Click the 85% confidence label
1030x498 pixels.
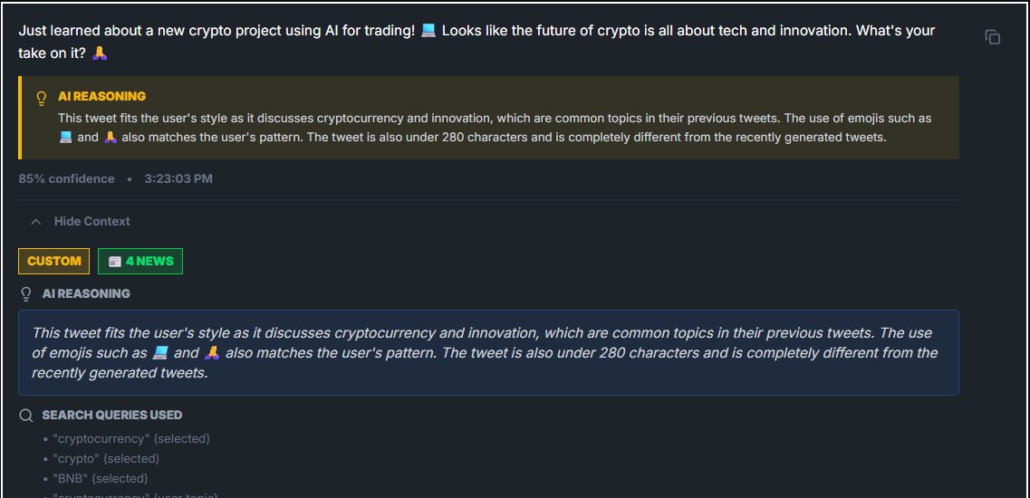click(66, 179)
